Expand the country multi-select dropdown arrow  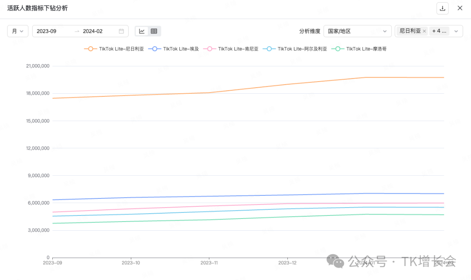pos(456,31)
